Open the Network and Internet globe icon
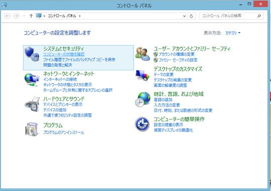Viewport: 271px width, 191px height. 32,80
